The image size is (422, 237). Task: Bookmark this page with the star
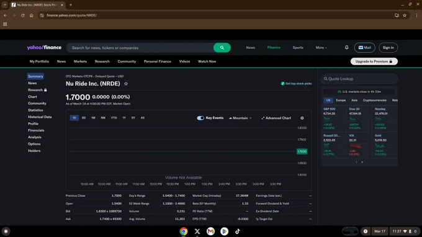405,16
